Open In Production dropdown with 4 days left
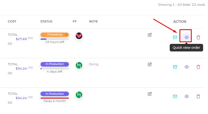 pos(55,64)
